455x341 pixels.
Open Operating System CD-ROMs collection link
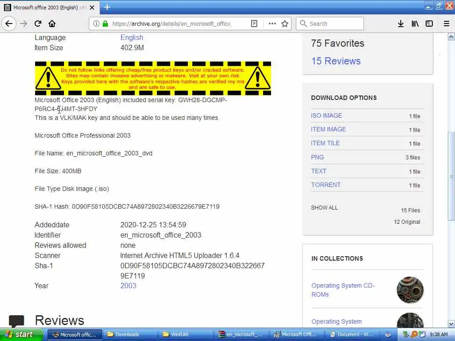pos(343,290)
